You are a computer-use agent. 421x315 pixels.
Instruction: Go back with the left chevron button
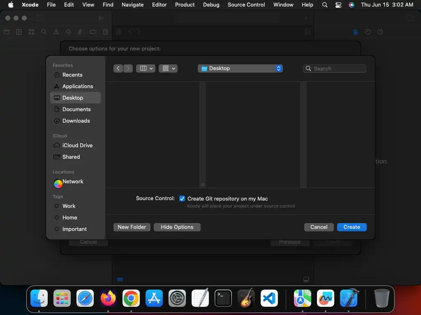click(118, 68)
